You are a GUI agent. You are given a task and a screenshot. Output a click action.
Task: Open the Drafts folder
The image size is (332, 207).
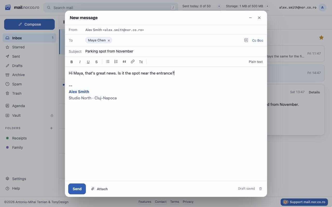30,66
